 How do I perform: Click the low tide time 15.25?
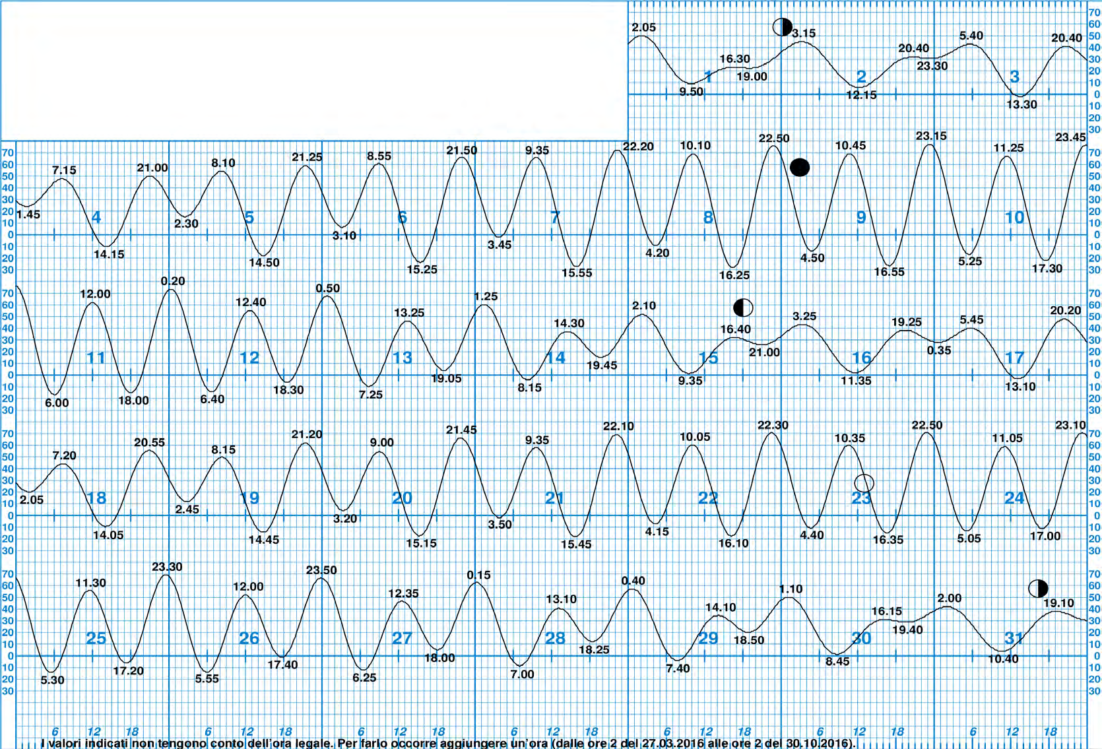422,269
